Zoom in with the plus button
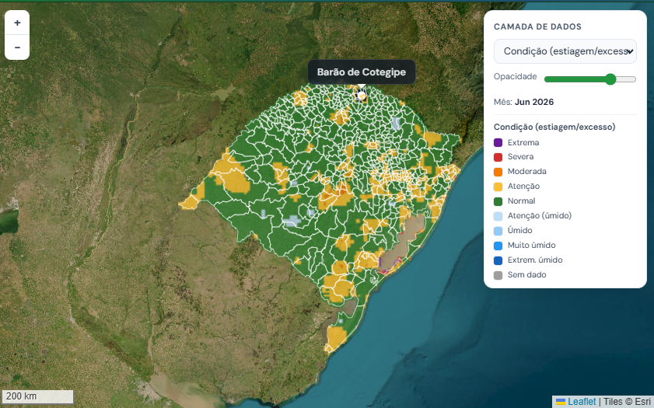The image size is (654, 408). 17,23
